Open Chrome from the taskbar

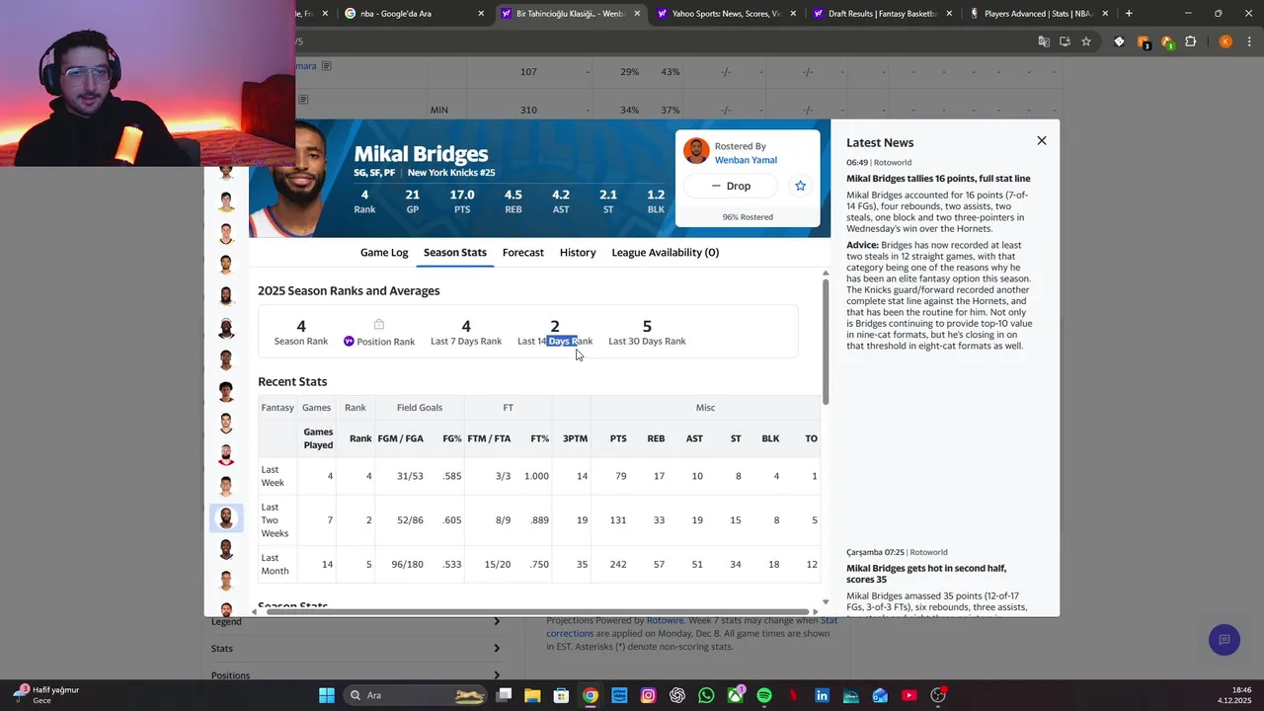tap(590, 695)
